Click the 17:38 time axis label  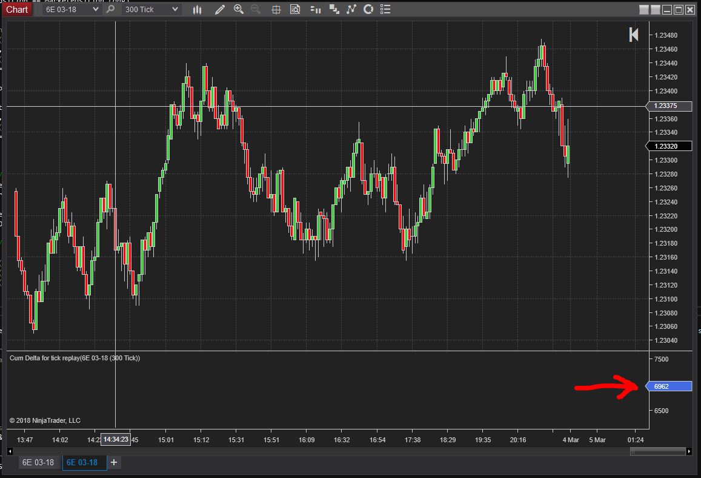pos(412,440)
